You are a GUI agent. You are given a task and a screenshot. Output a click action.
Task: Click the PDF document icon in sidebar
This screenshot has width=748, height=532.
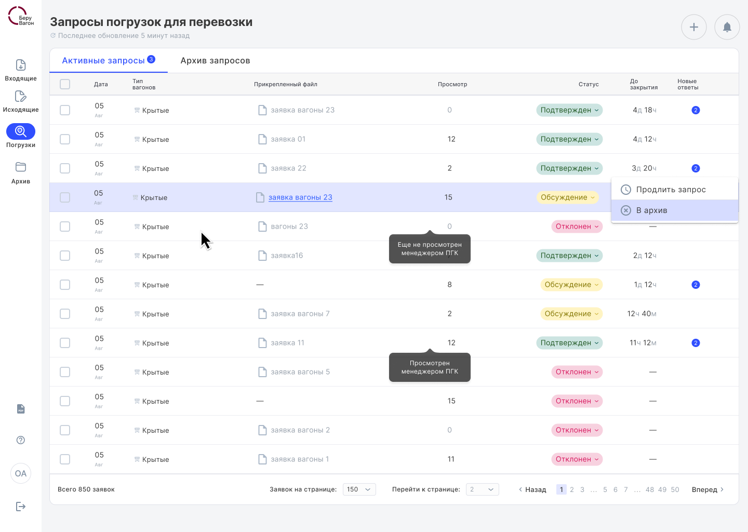click(21, 409)
